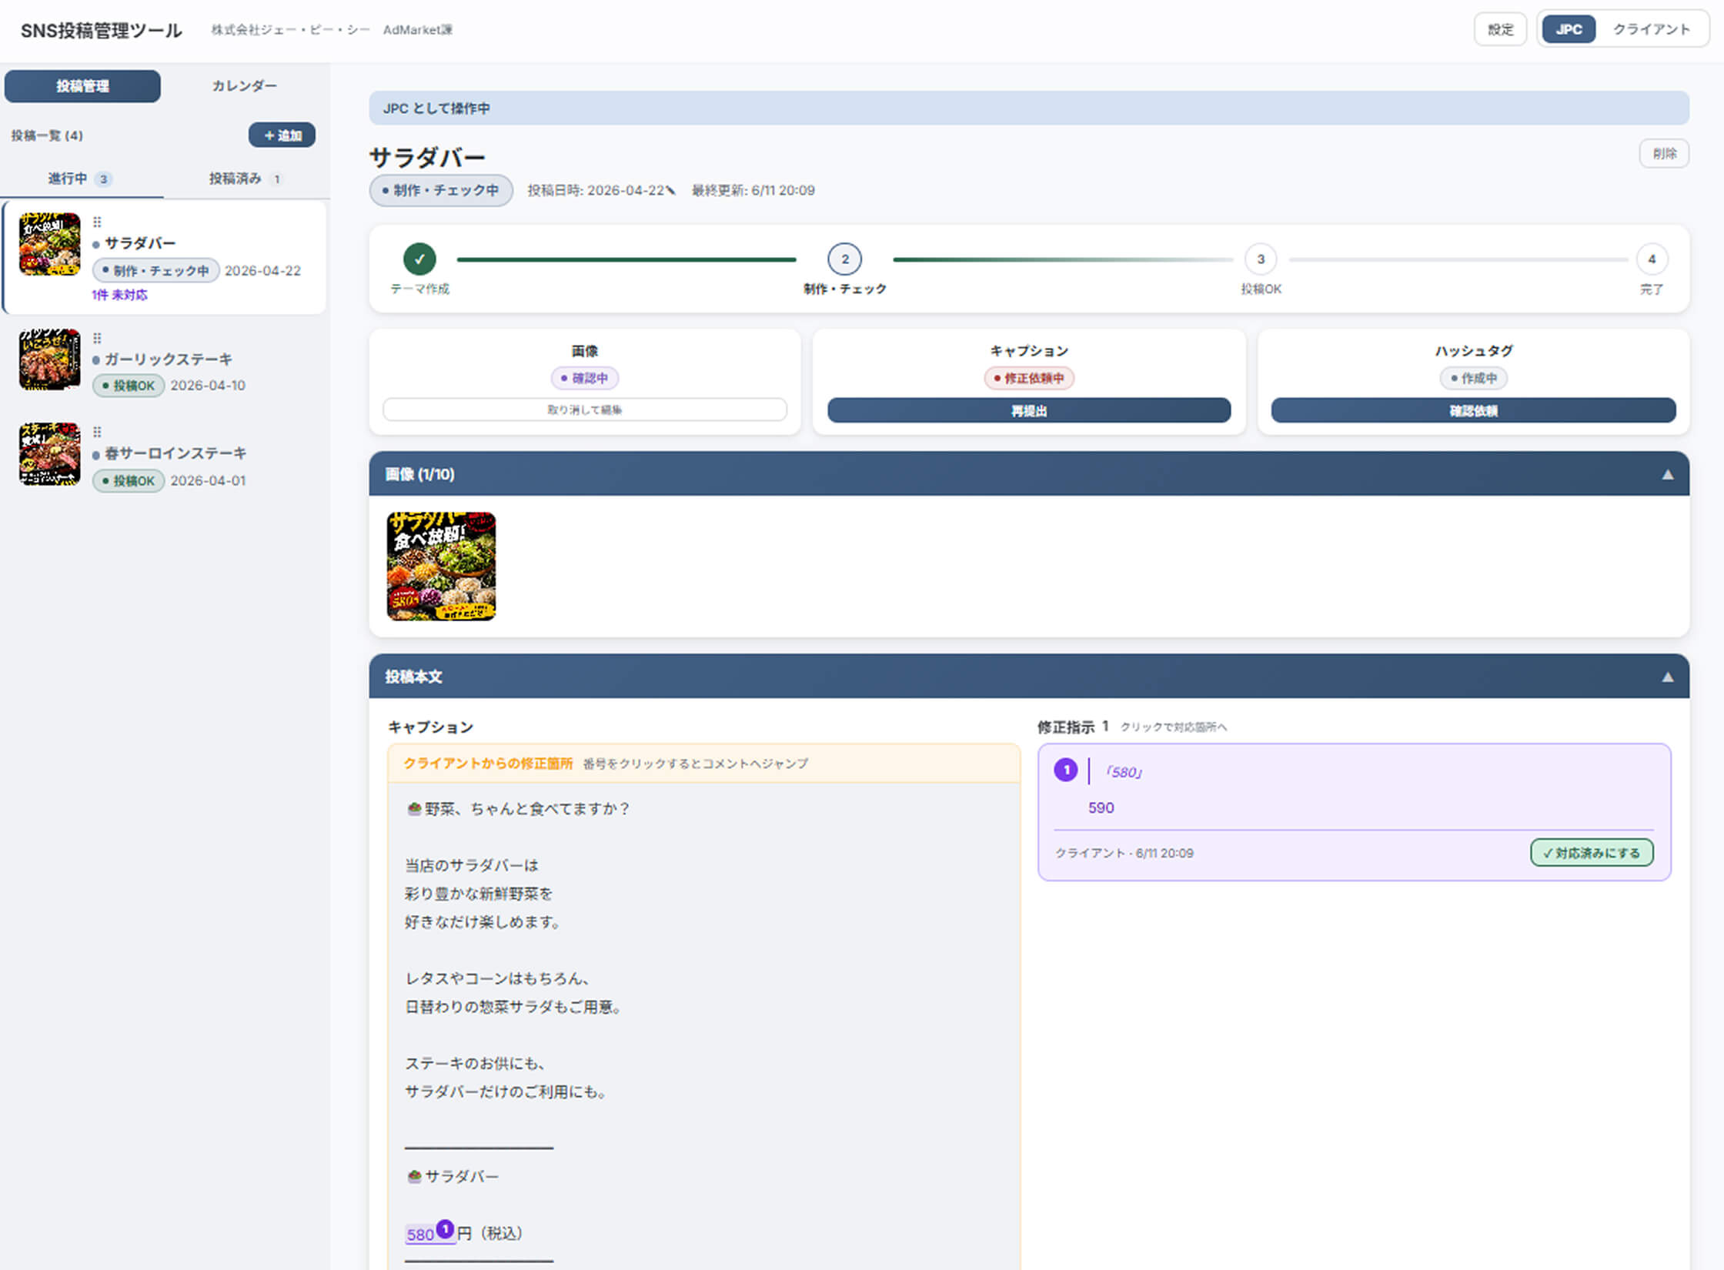Click the 修正依頼中 status pill
1724x1270 pixels.
1029,378
